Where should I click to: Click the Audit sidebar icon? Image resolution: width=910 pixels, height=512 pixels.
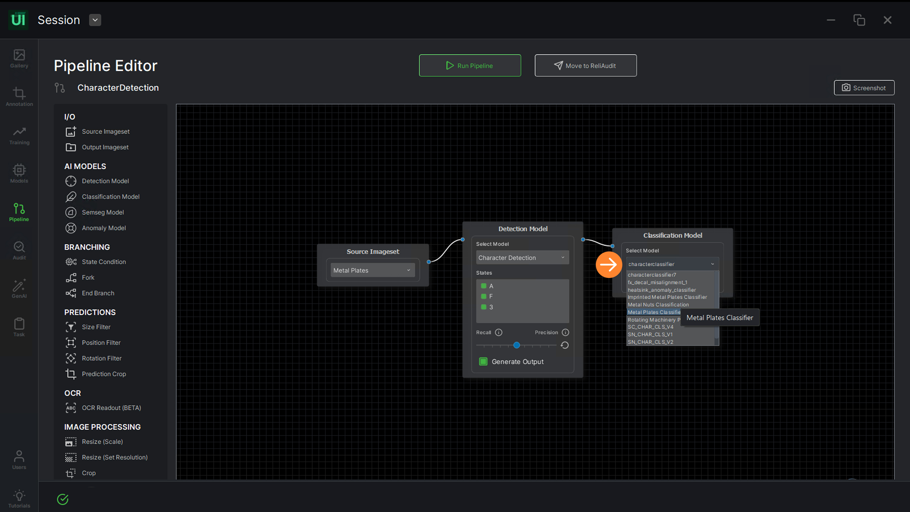coord(19,250)
